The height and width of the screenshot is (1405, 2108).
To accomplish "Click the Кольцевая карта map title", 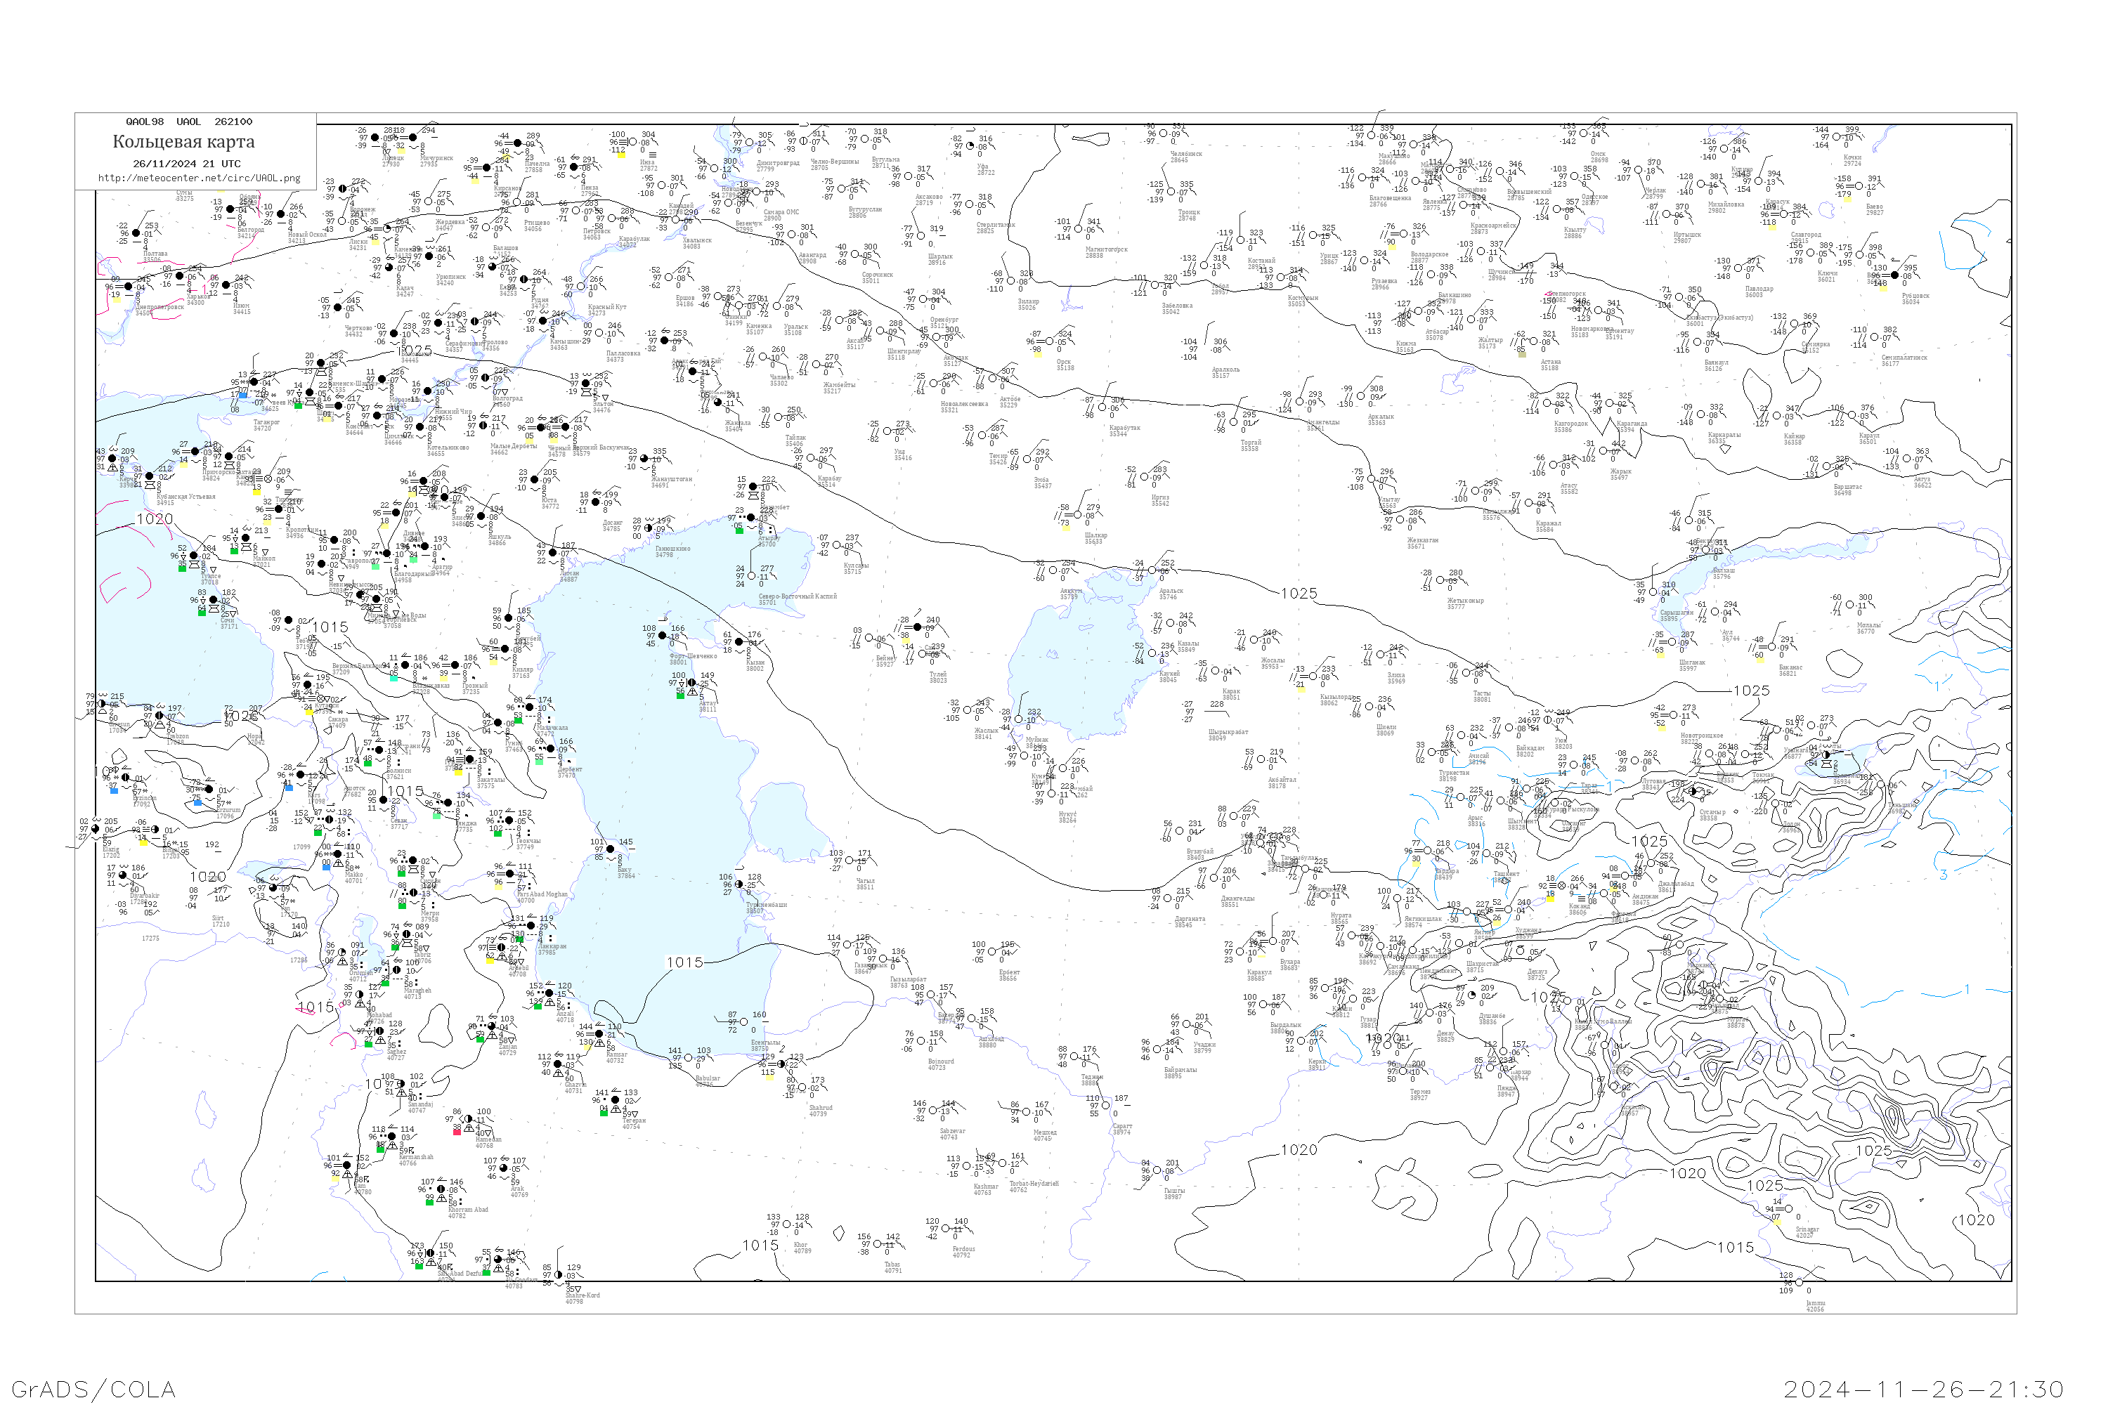I will pos(183,142).
